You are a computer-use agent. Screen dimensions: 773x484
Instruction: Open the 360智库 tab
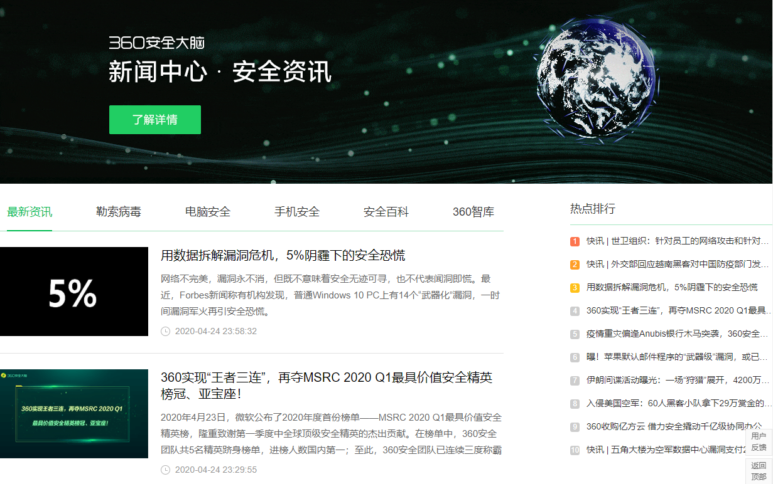(x=473, y=212)
